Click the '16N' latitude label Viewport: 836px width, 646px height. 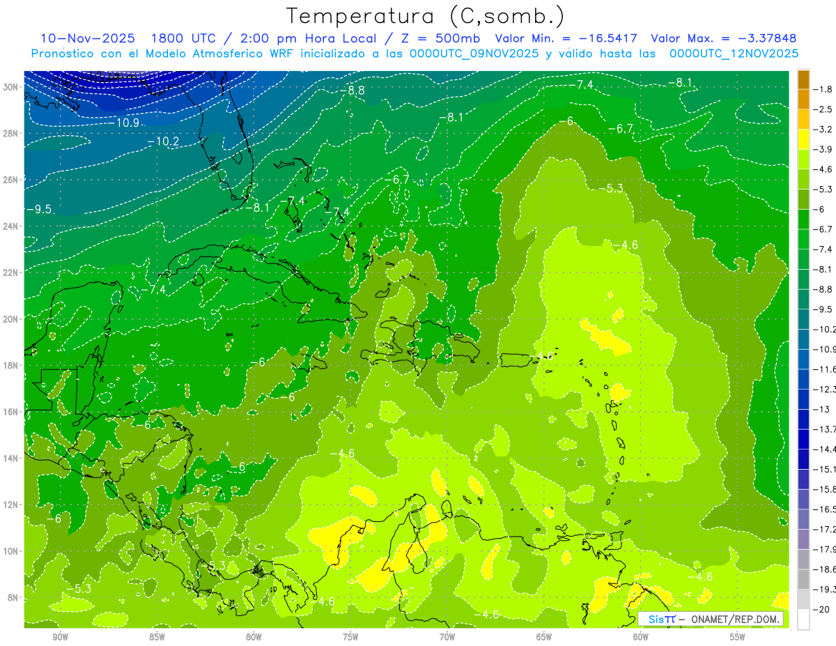(x=11, y=412)
